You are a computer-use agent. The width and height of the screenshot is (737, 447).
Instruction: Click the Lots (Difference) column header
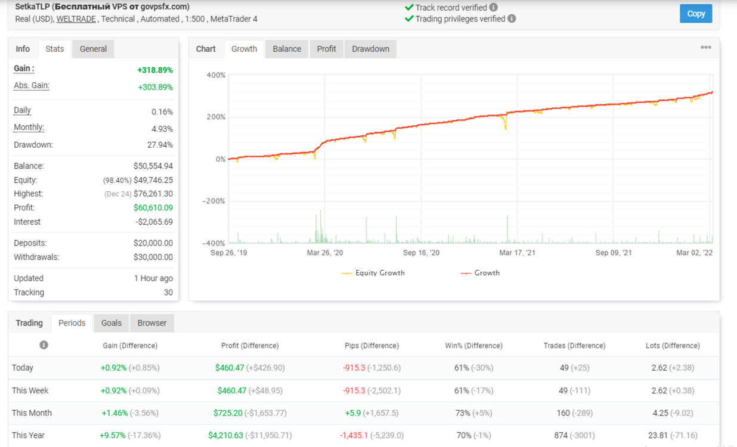coord(673,346)
